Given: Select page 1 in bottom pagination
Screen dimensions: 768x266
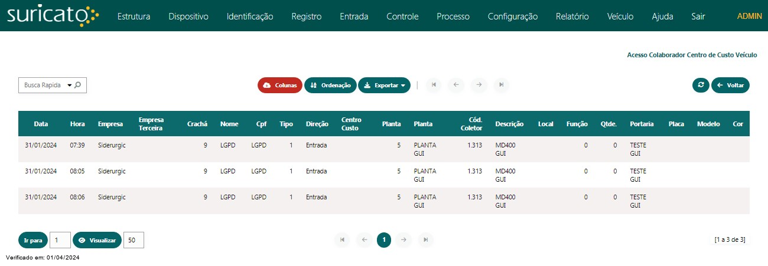Looking at the screenshot, I should point(384,239).
